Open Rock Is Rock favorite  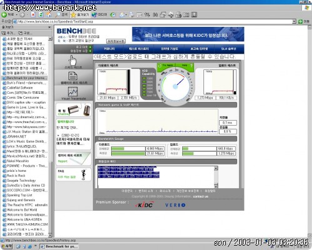[14, 176]
